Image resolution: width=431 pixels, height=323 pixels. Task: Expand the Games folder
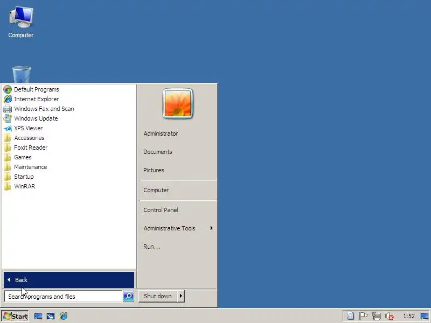point(23,157)
